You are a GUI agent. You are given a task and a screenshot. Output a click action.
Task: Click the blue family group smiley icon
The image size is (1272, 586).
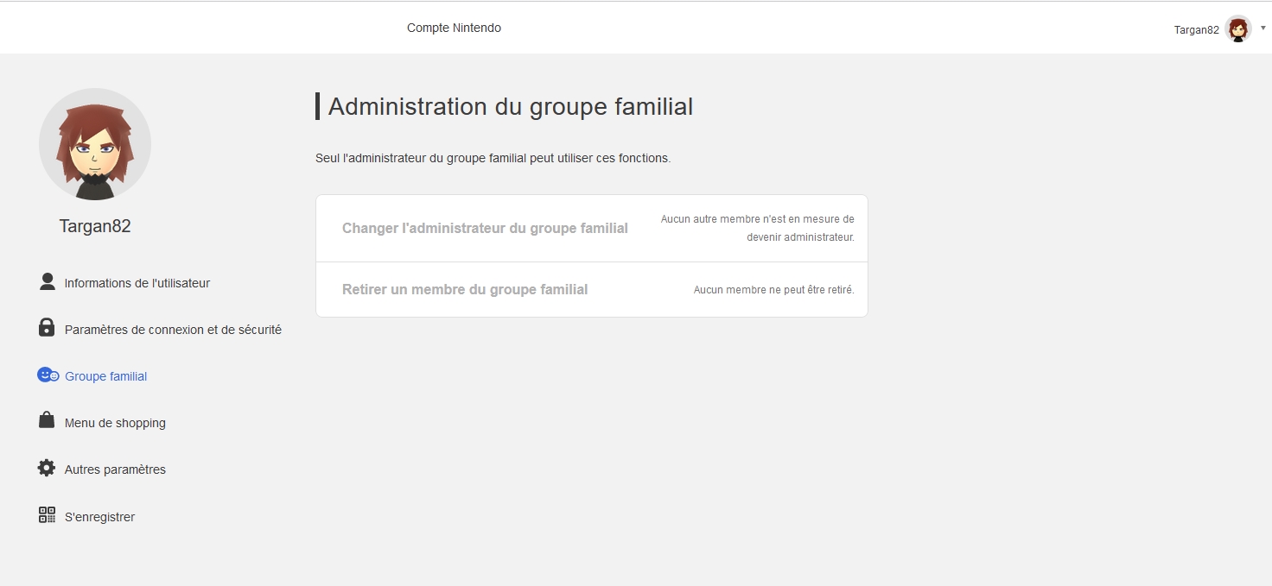[x=48, y=375]
